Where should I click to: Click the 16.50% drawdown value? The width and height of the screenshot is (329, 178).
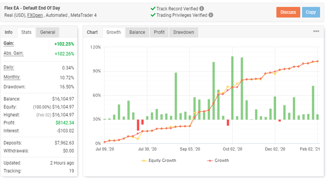[x=67, y=87]
